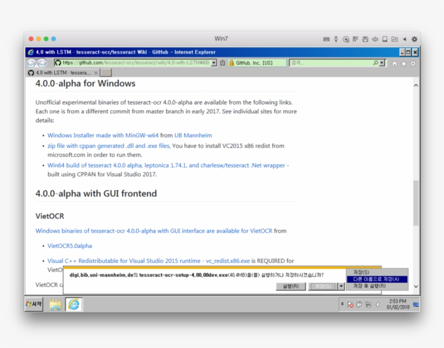Screen dimensions: 444x348
Task: Click the 'VietOCR' subheading
Action: coord(50,216)
